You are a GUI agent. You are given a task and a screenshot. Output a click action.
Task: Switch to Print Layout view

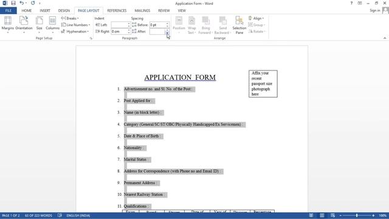pos(322,215)
